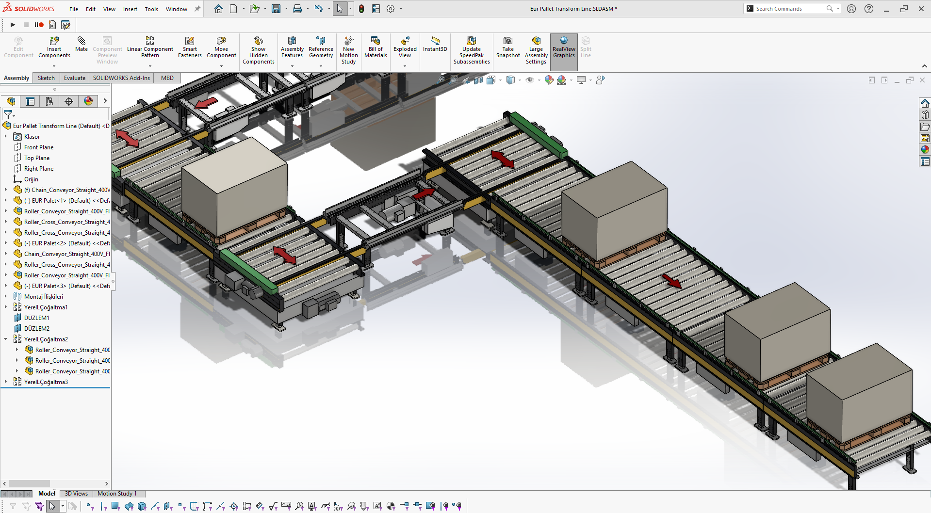Image resolution: width=931 pixels, height=513 pixels.
Task: Switch to the Motion Study 1 tab
Action: pos(117,494)
